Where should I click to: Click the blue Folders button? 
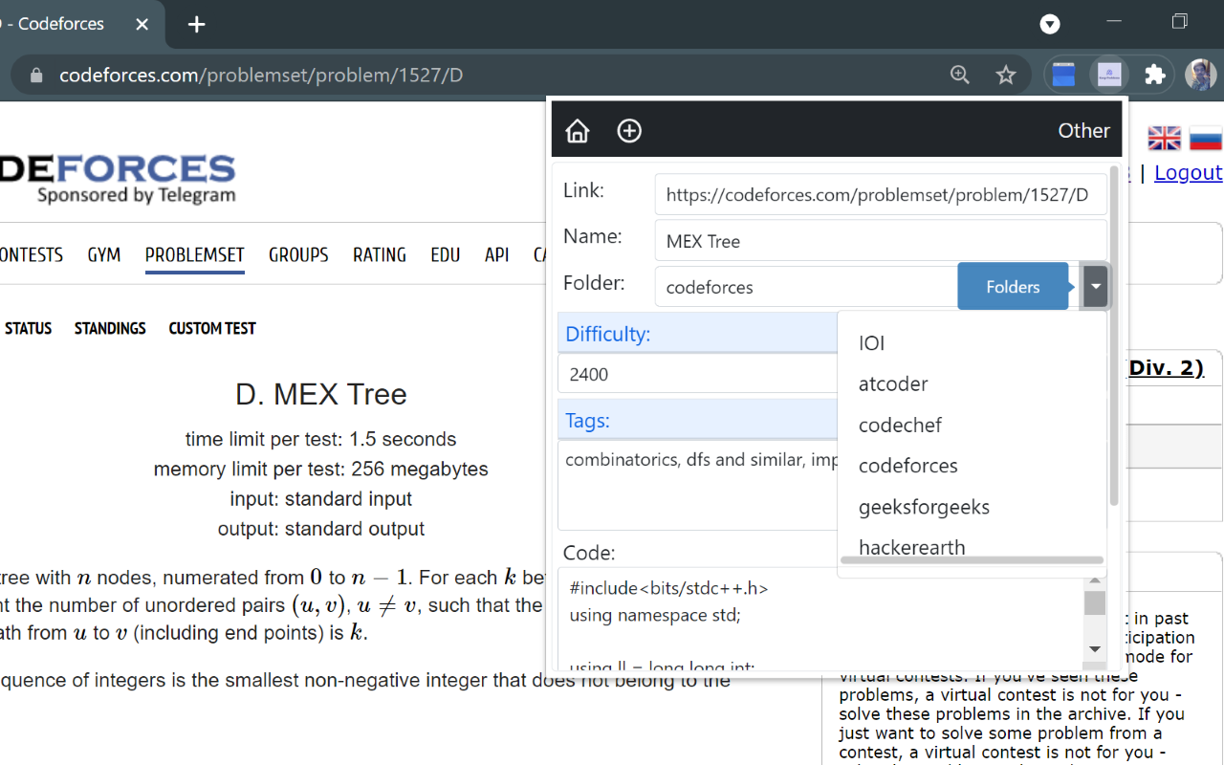pos(1013,286)
